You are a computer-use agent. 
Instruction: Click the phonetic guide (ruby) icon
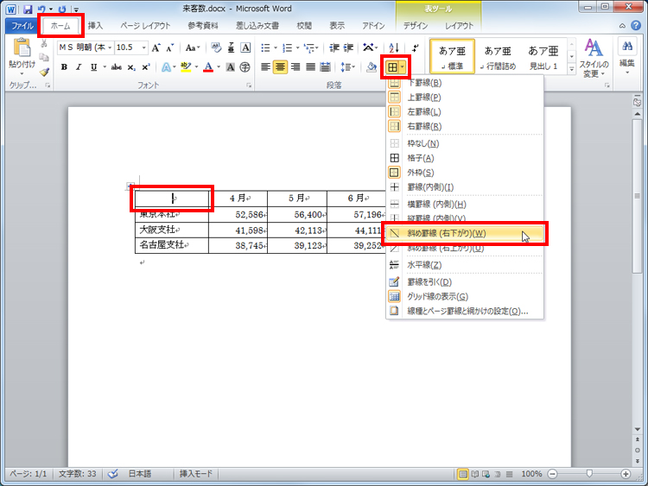(231, 47)
